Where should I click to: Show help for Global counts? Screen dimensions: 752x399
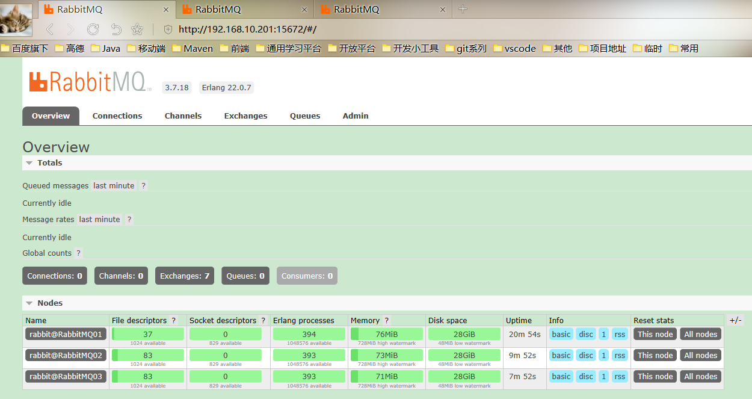pos(78,253)
